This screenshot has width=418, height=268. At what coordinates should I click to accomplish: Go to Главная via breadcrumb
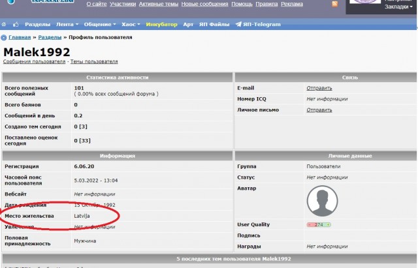(x=20, y=37)
